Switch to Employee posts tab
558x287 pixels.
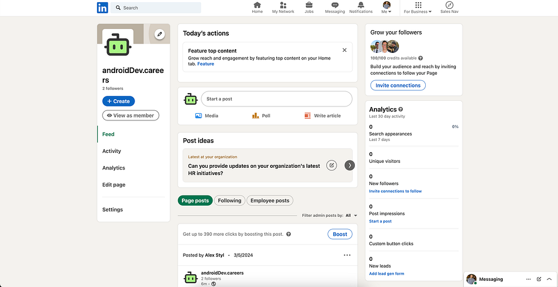[270, 200]
